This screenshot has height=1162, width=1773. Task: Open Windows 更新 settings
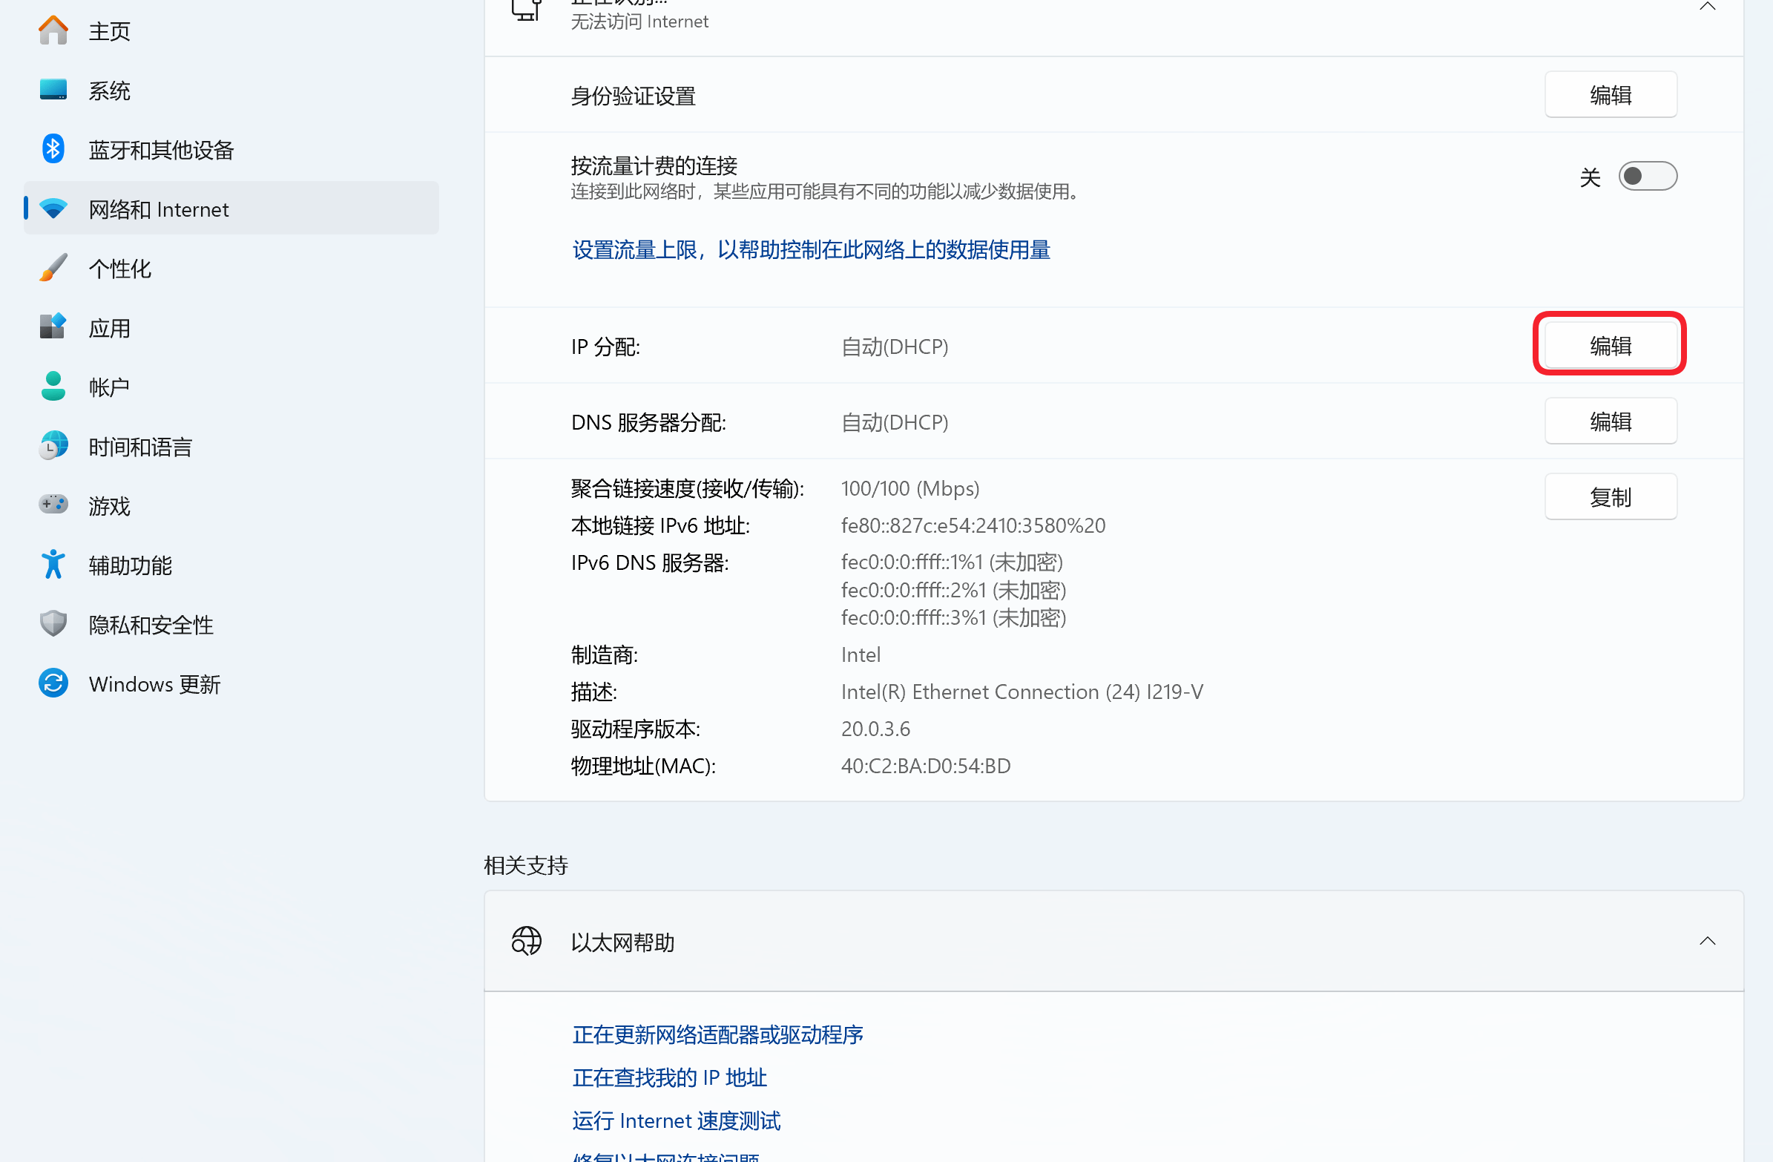point(154,683)
